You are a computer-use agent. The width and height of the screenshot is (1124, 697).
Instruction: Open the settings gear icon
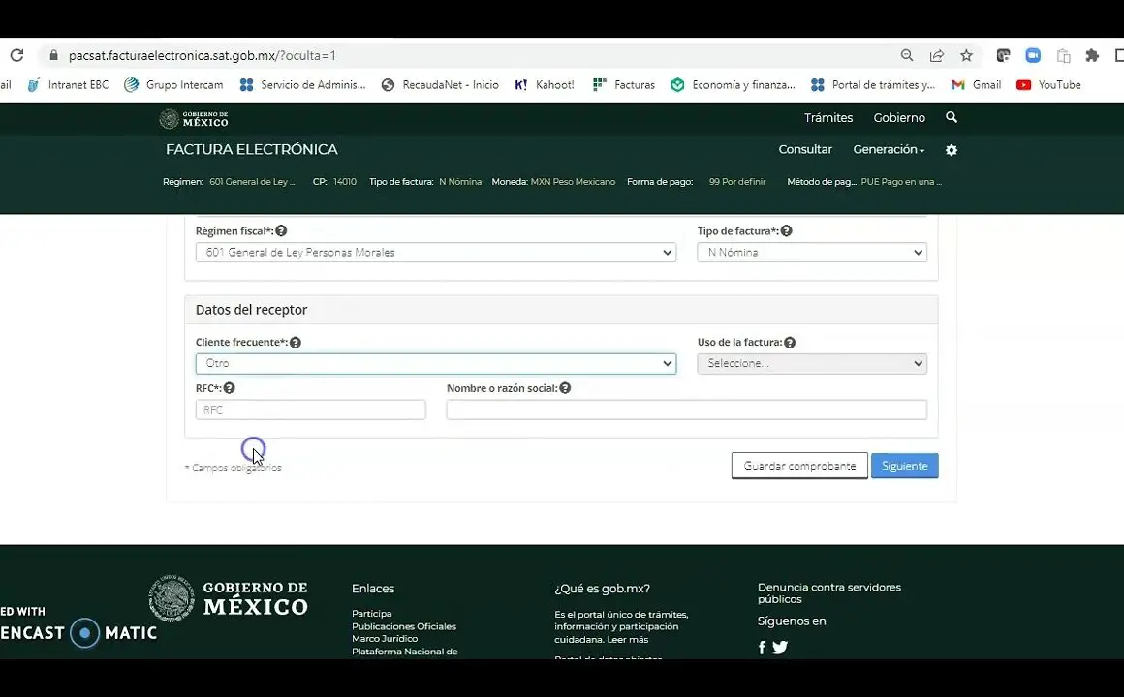click(x=952, y=150)
